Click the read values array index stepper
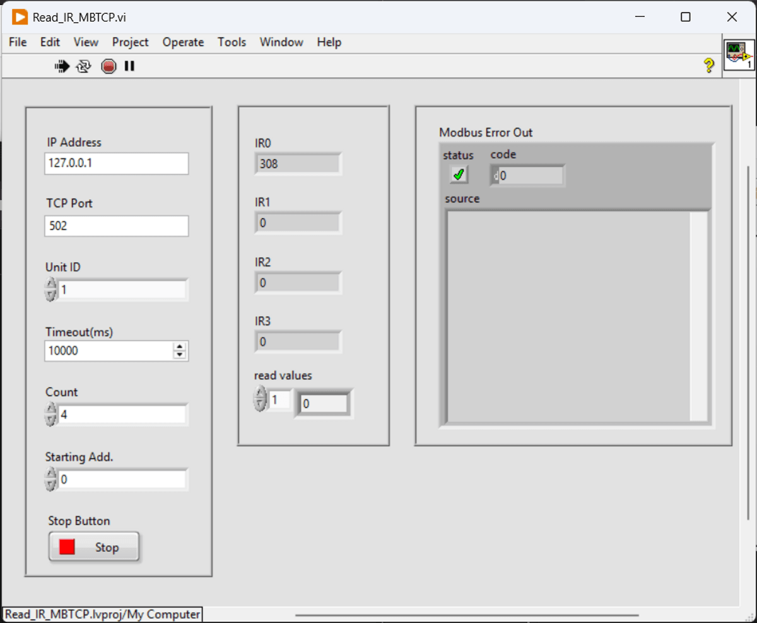The width and height of the screenshot is (757, 623). (260, 399)
